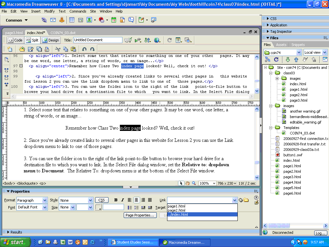Click the Email Link insert icon

53,20
